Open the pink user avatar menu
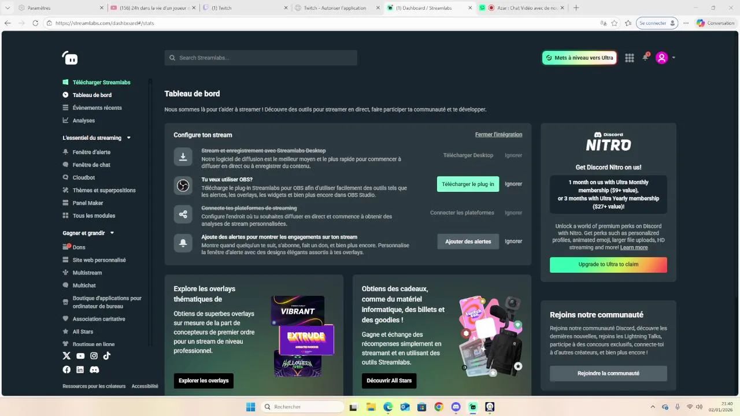Viewport: 740px width, 416px height. click(662, 58)
